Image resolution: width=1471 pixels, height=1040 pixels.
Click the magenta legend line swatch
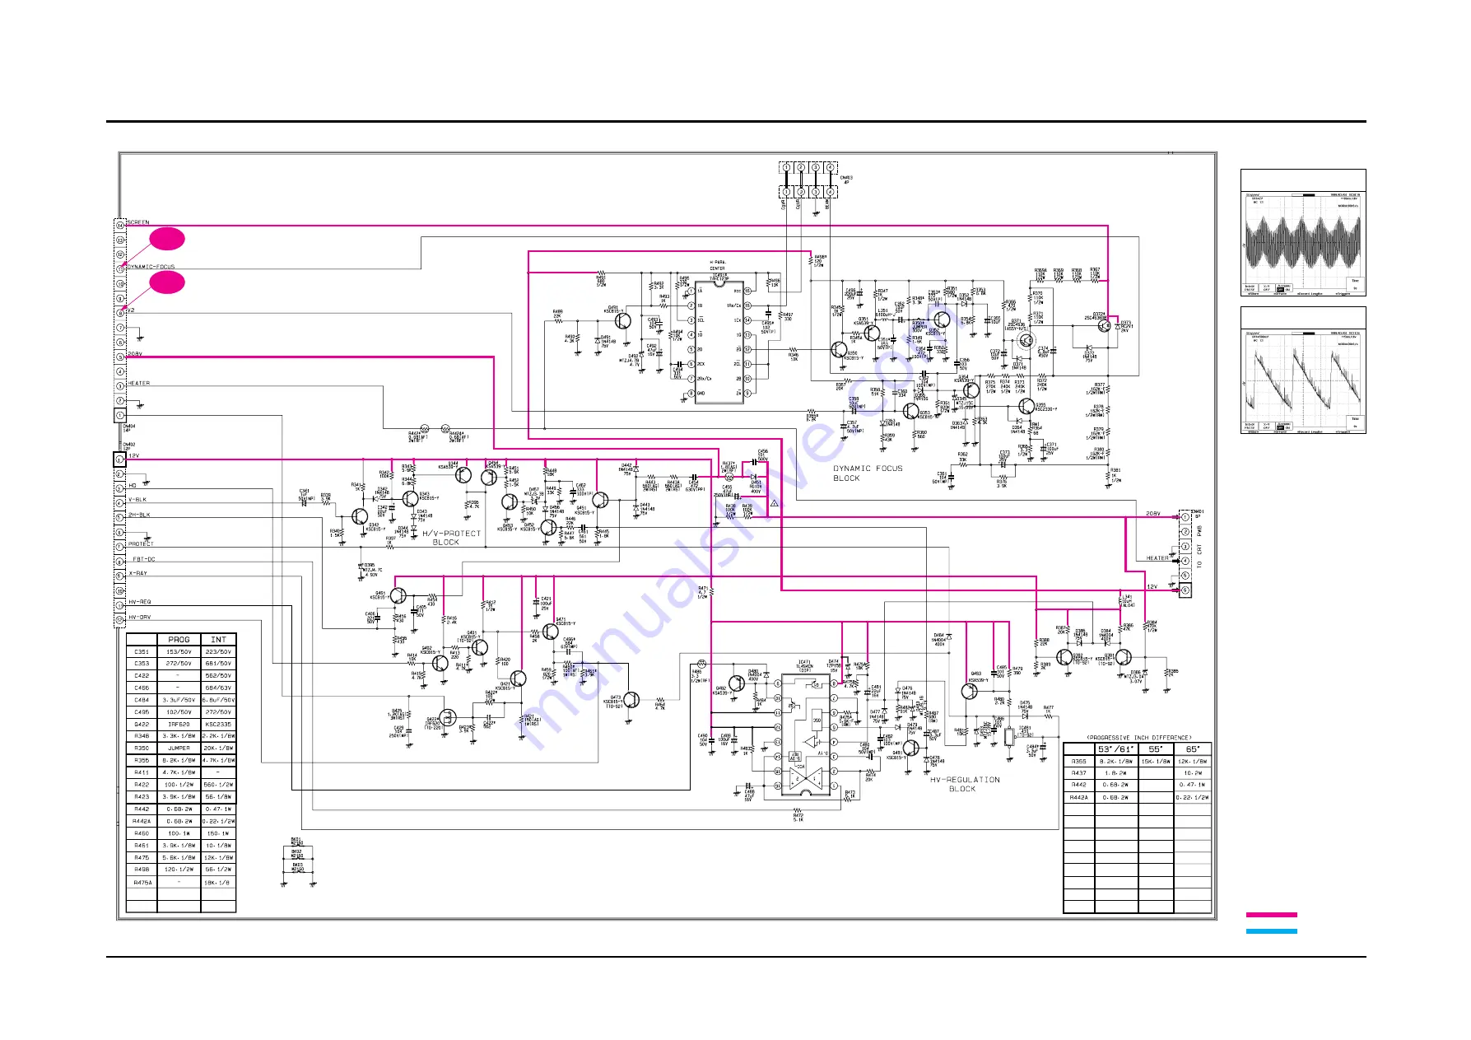(1271, 914)
